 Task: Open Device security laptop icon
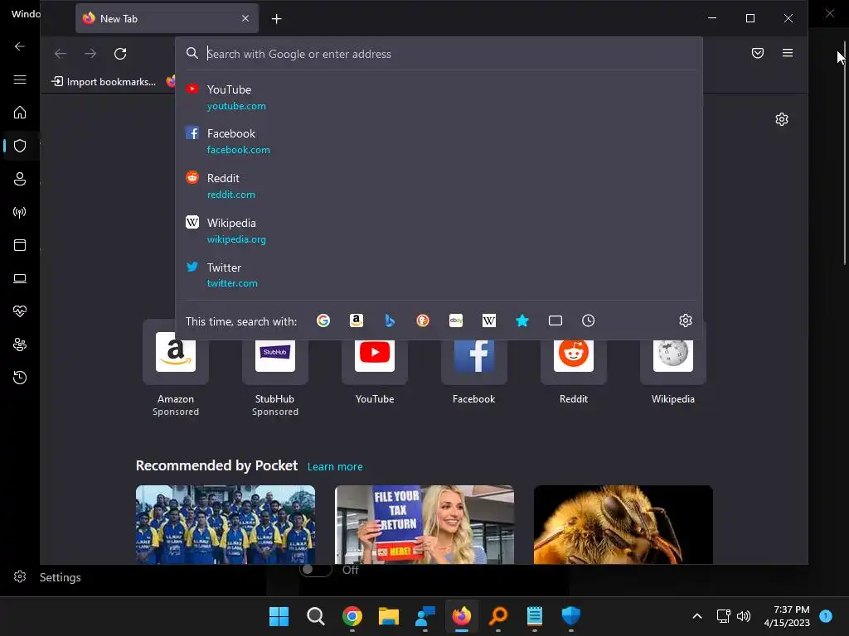(20, 278)
